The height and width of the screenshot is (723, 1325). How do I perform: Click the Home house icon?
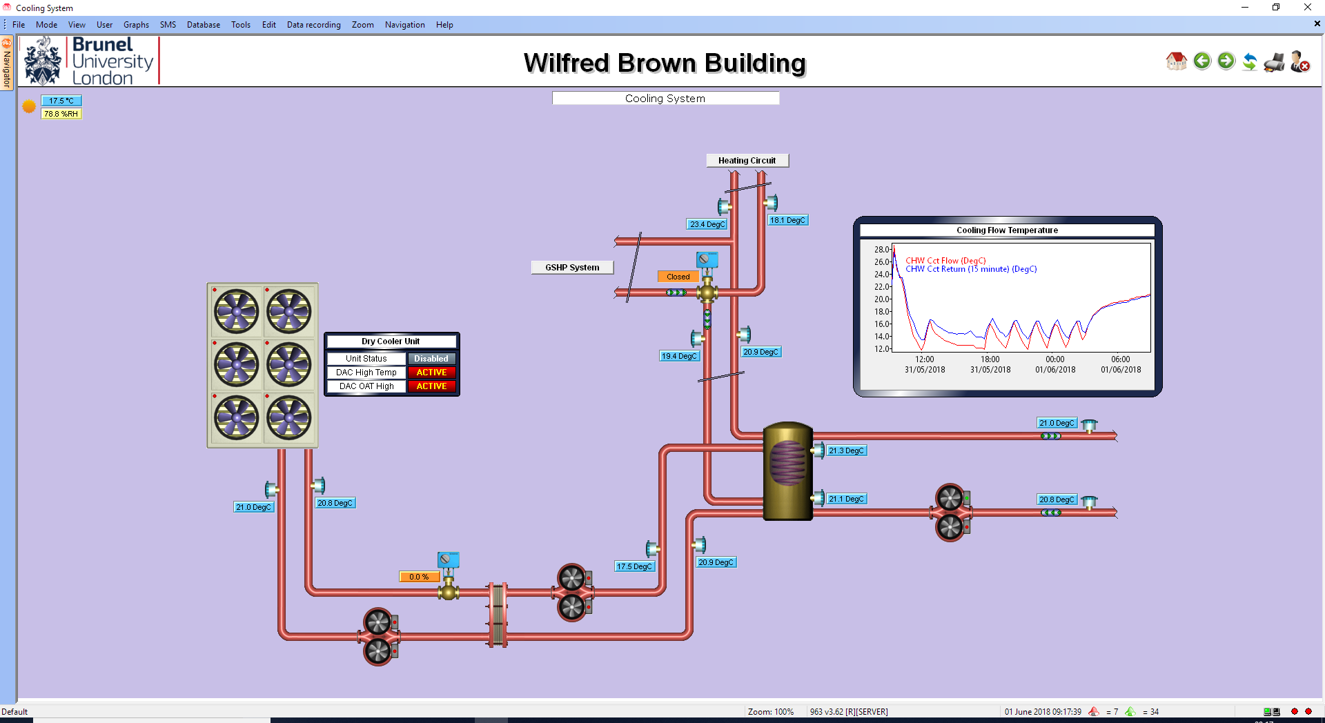1176,61
